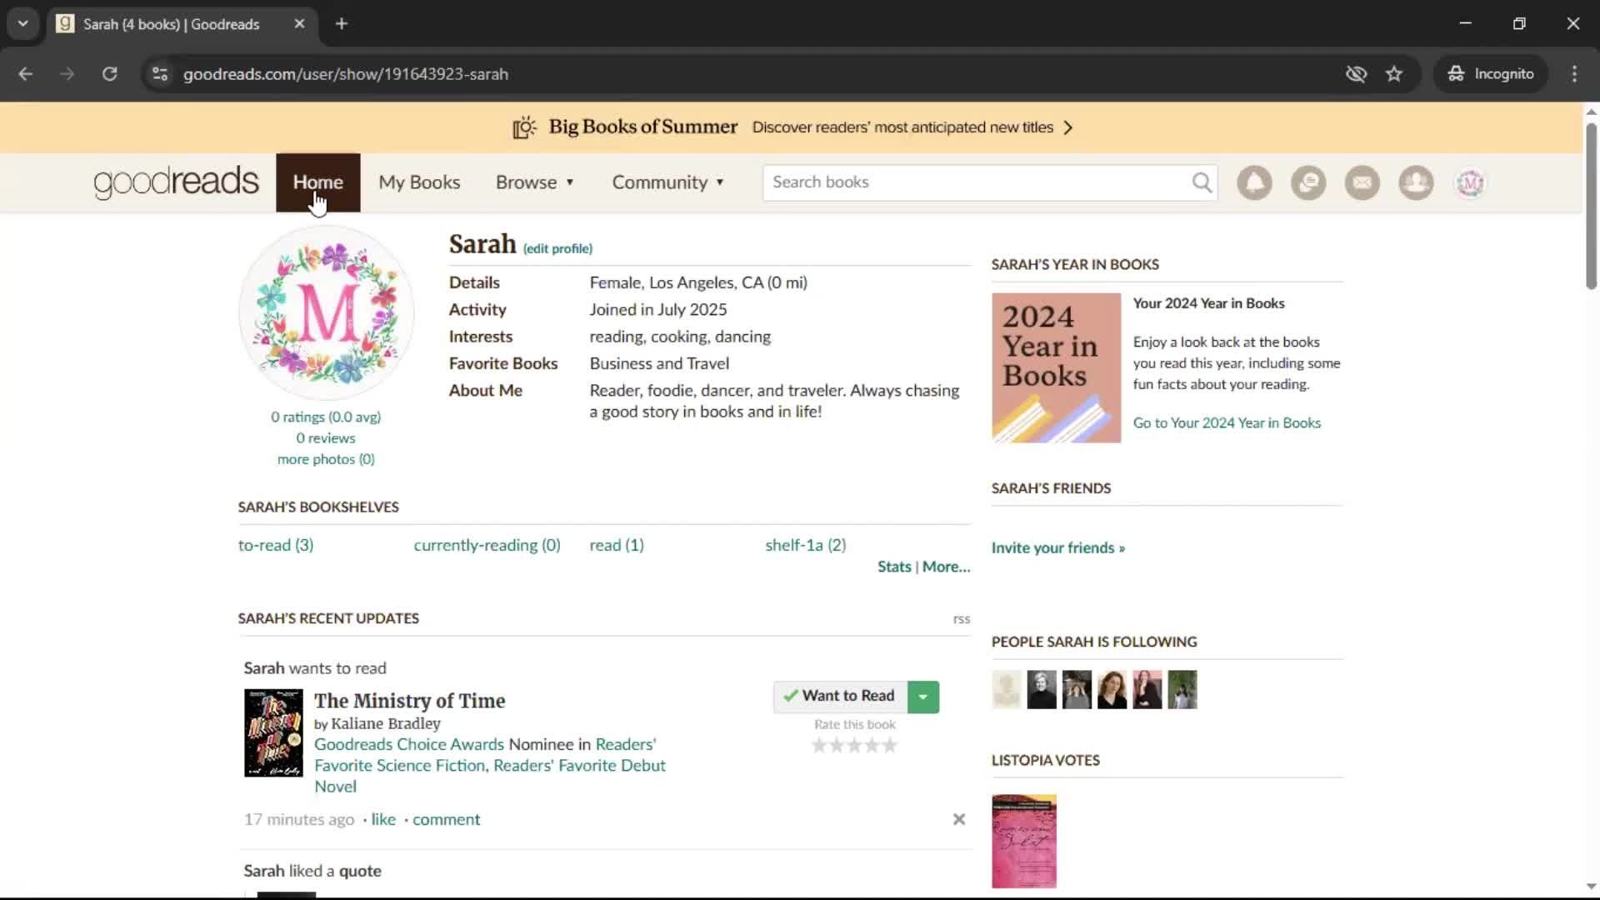Click The Ministry of Time book cover
The image size is (1600, 900).
tap(273, 732)
